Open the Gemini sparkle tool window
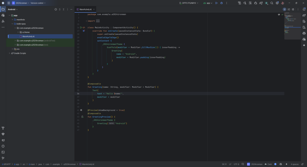Screen dimensions: 307x167 304,45
